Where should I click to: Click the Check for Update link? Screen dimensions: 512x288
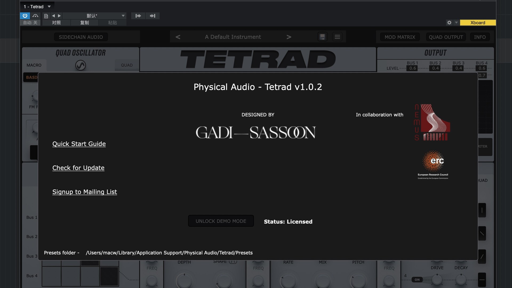pos(78,168)
